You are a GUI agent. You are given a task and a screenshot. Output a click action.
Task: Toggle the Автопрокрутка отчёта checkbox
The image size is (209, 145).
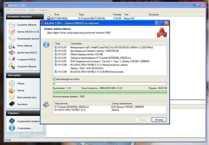[54, 79]
